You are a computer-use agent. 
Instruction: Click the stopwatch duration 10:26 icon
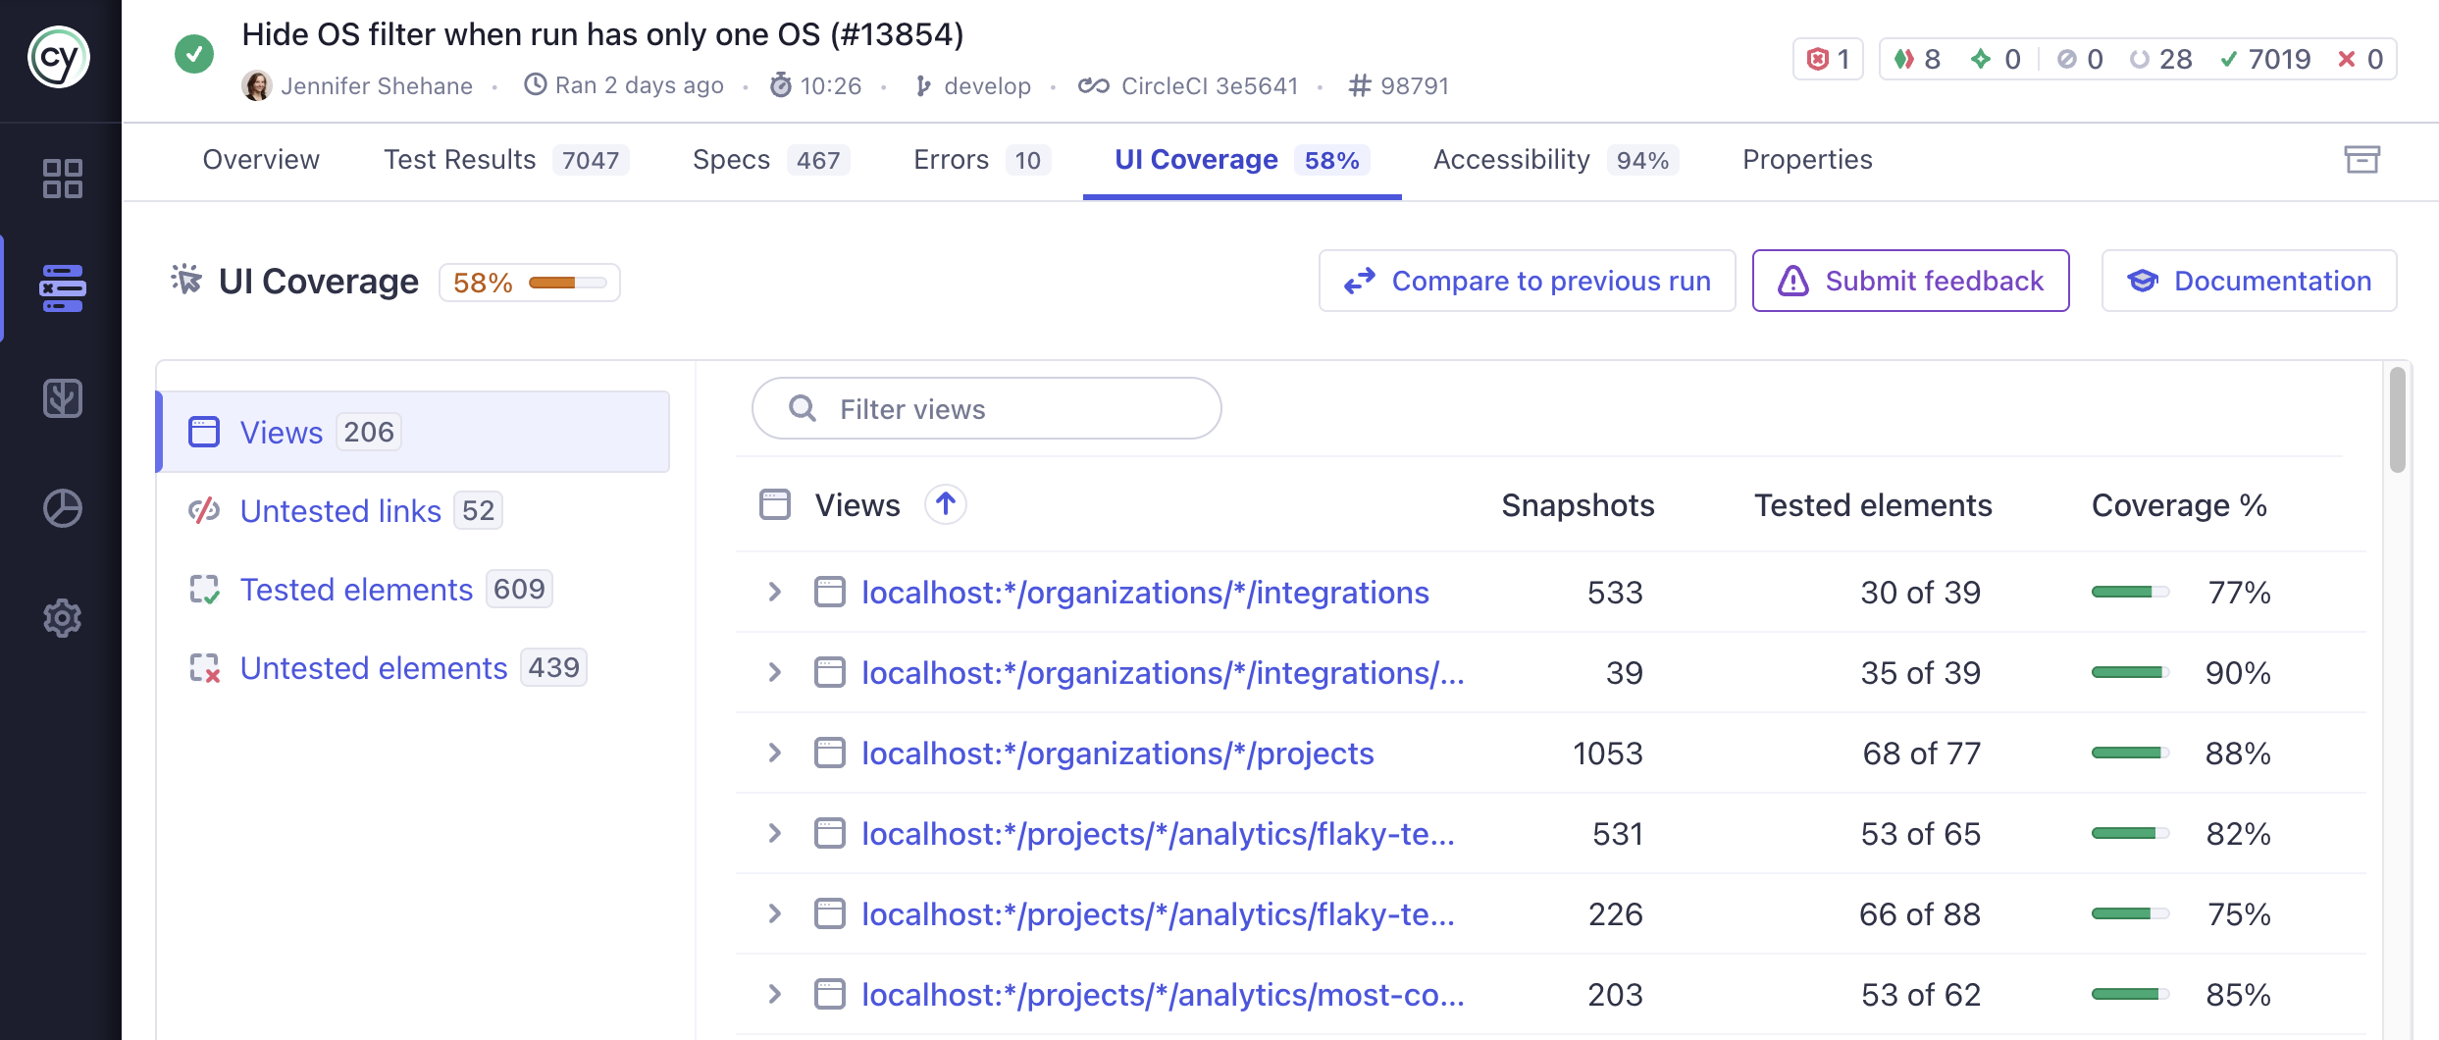point(780,85)
